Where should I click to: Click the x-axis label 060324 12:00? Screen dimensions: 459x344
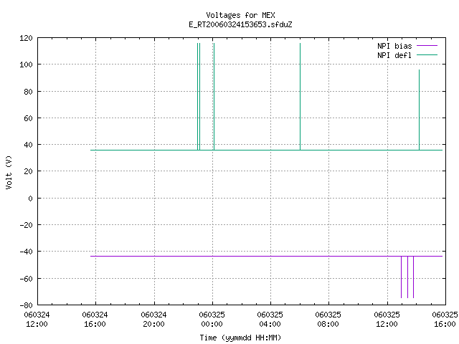pyautogui.click(x=37, y=320)
